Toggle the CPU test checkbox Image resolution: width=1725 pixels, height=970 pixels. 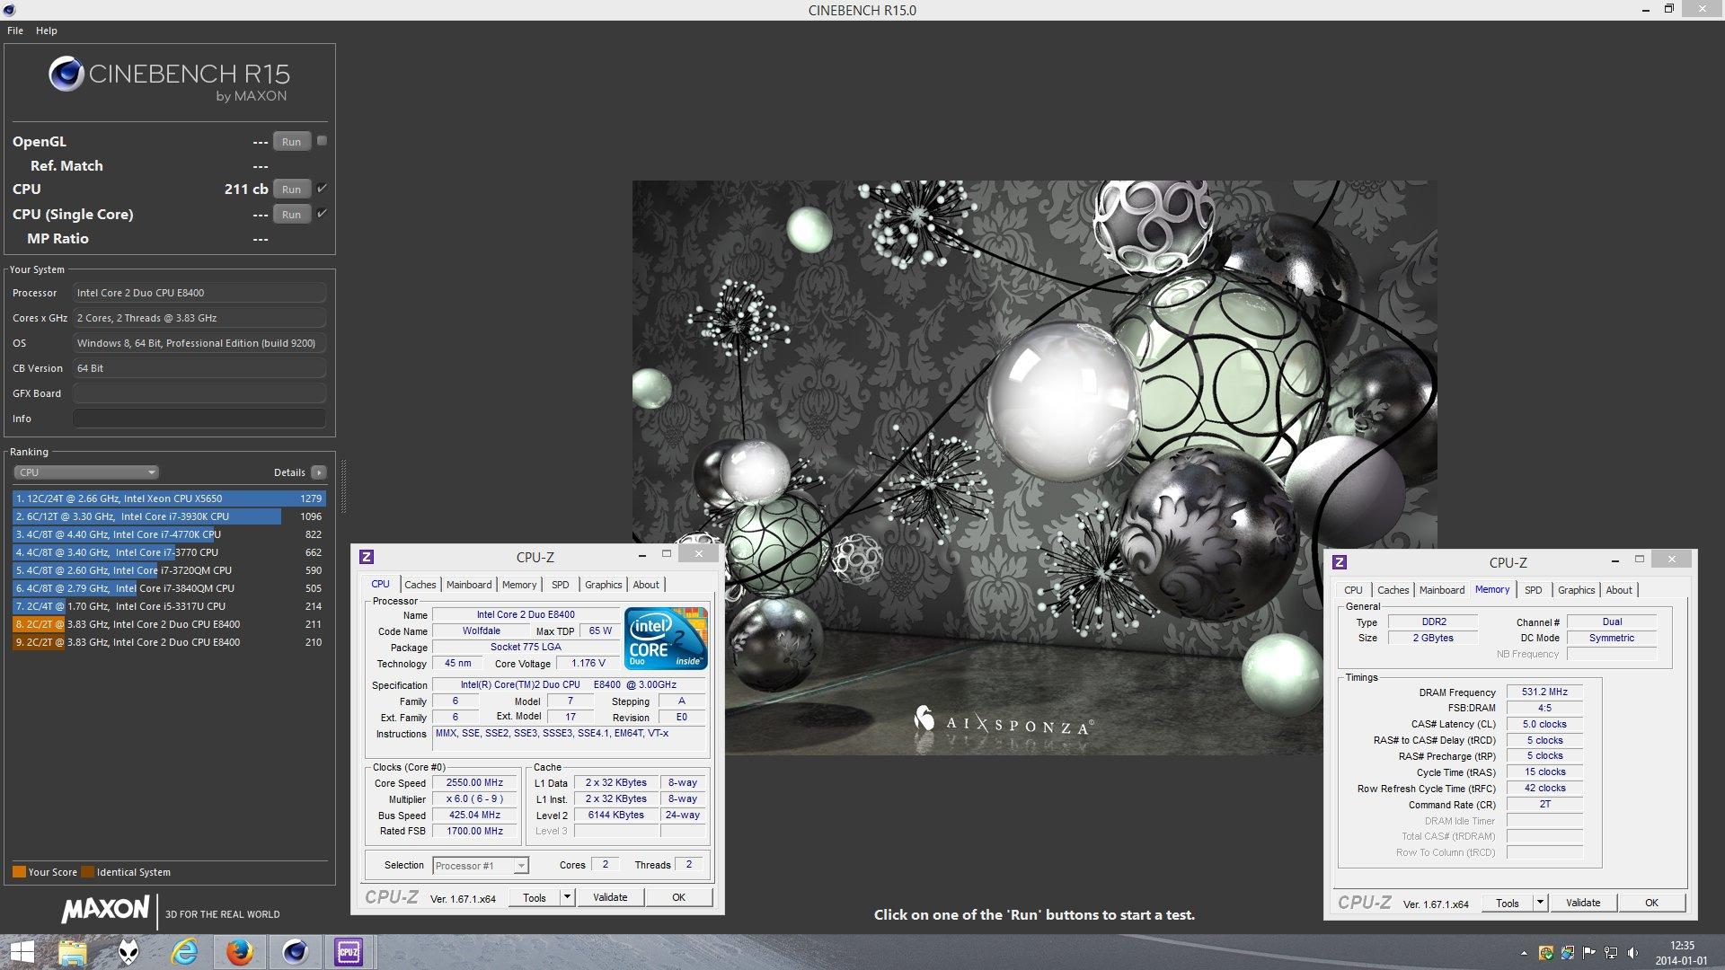click(x=322, y=189)
